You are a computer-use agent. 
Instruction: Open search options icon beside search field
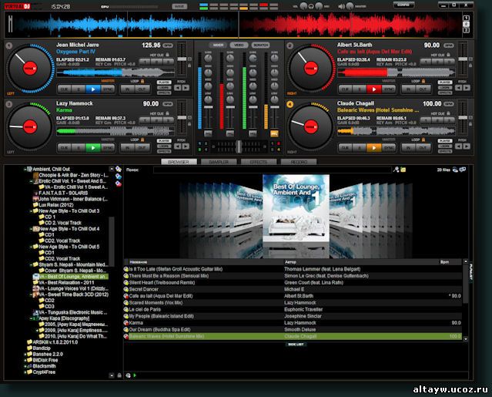point(396,170)
